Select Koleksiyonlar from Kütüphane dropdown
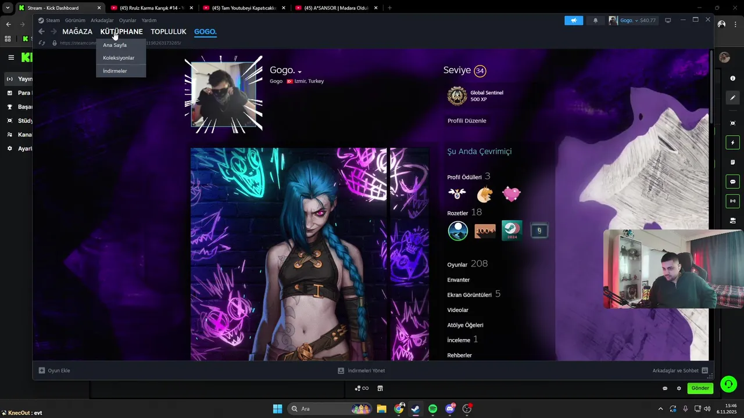Viewport: 744px width, 418px height. tap(121, 57)
